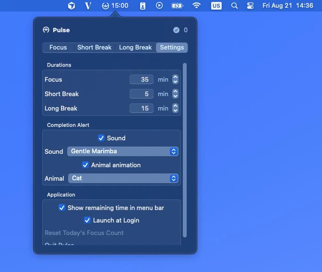The width and height of the screenshot is (322, 272).
Task: Adjust the Long Break minutes stepper
Action: point(175,108)
